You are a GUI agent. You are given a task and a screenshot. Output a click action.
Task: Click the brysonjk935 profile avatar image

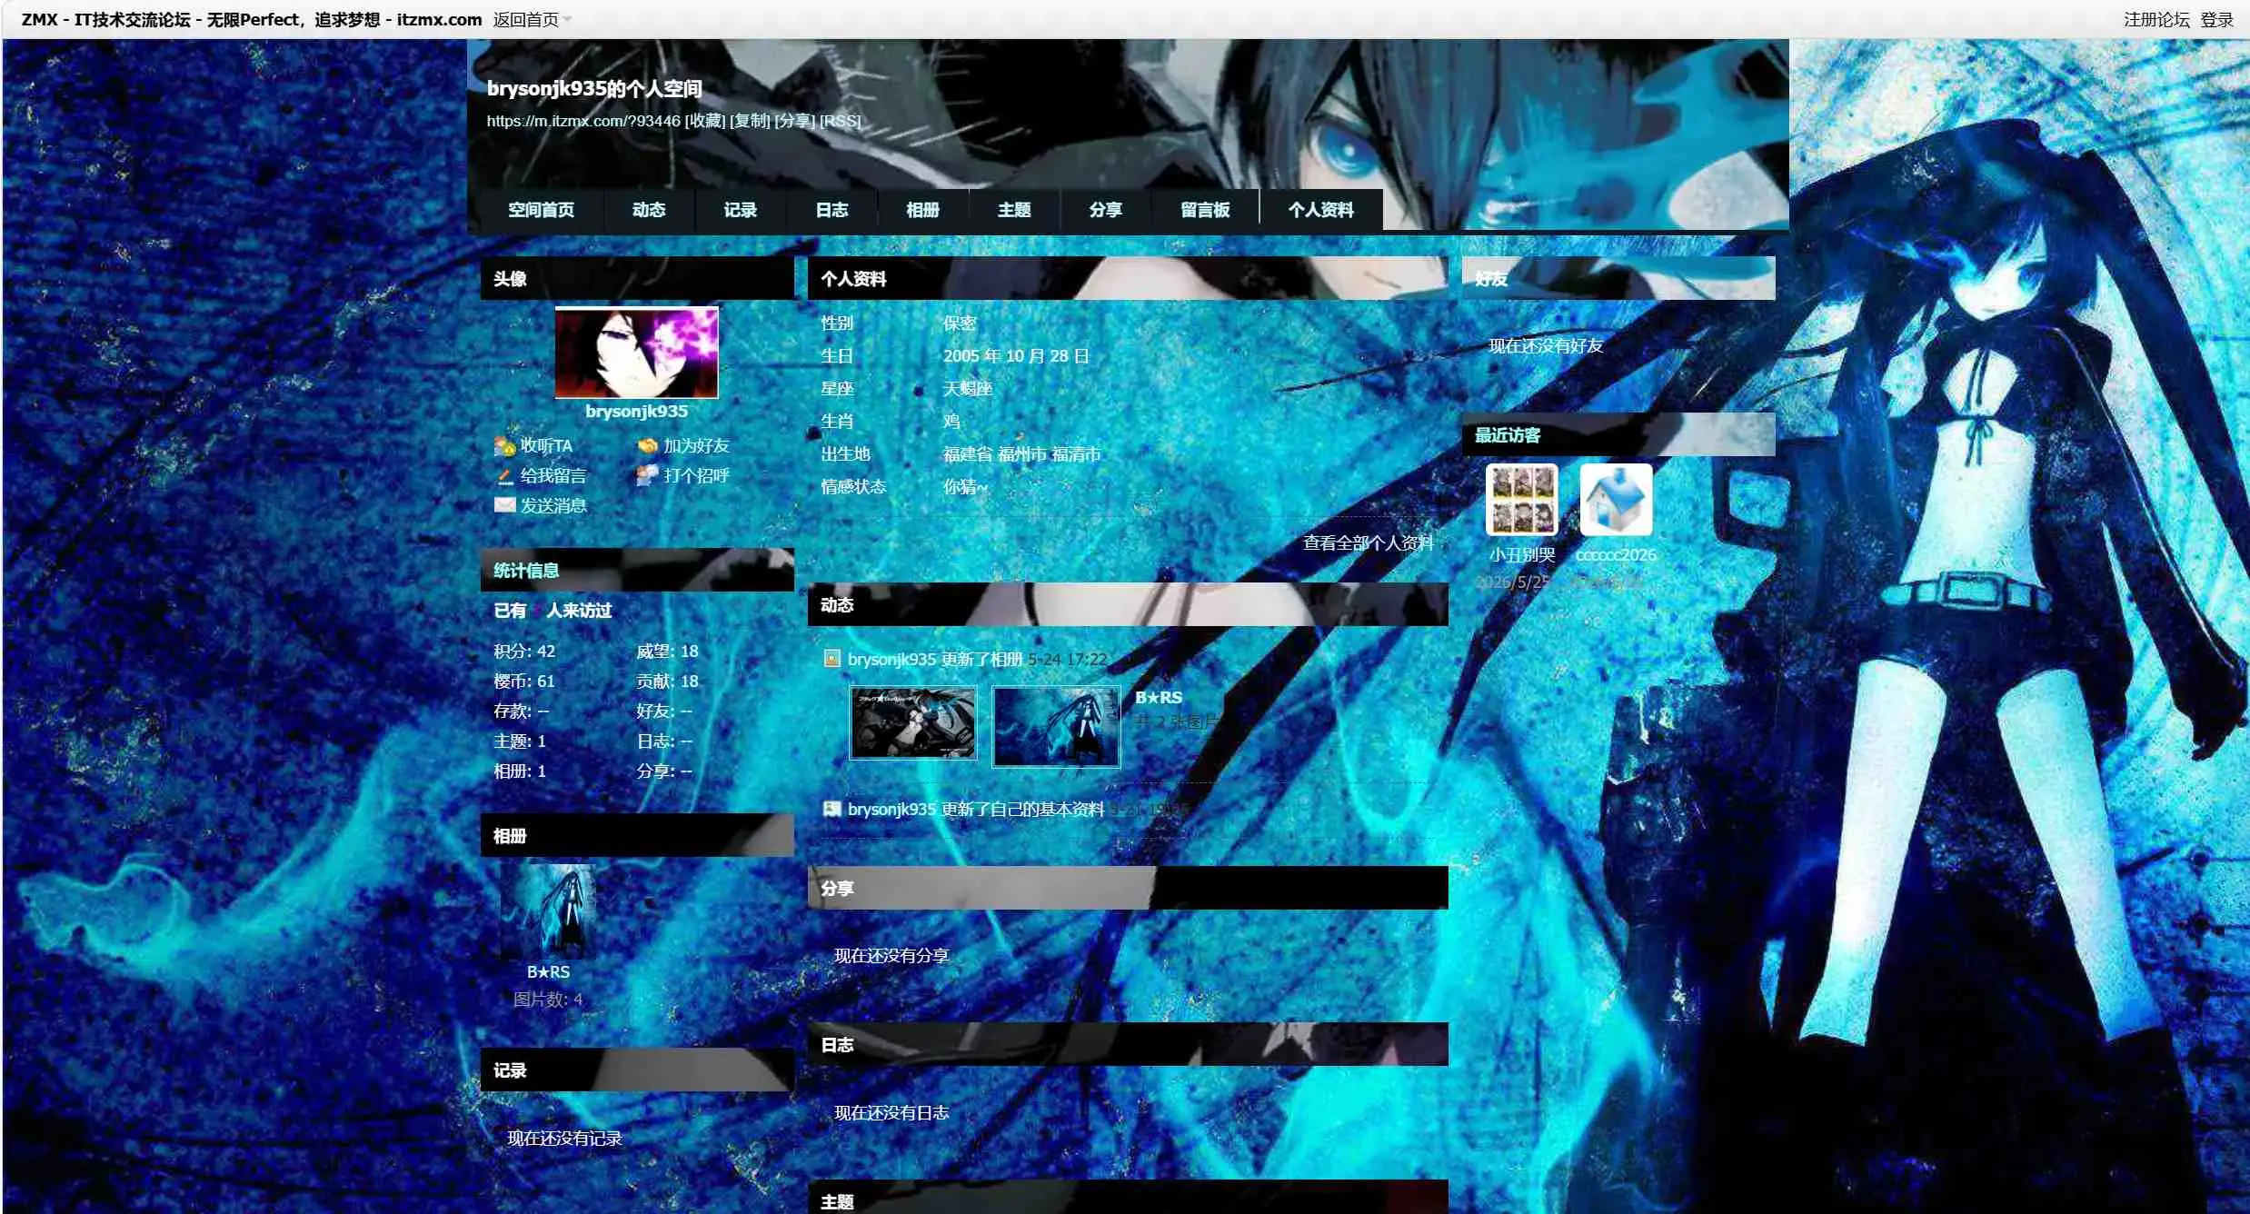tap(636, 352)
